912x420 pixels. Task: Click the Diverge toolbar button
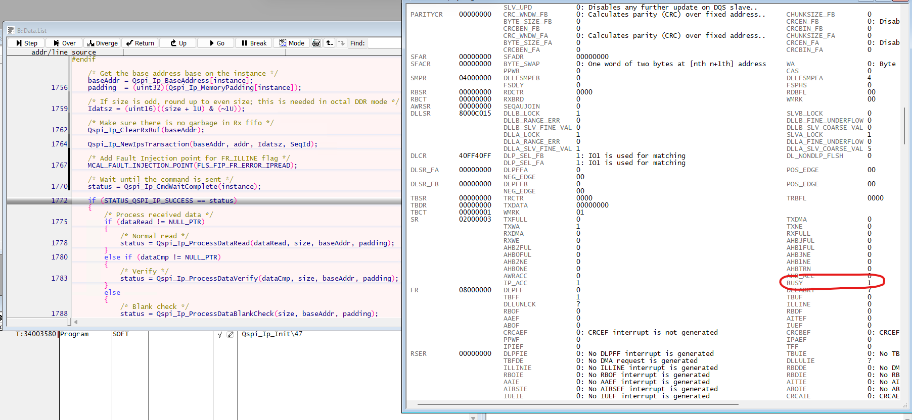(x=102, y=43)
